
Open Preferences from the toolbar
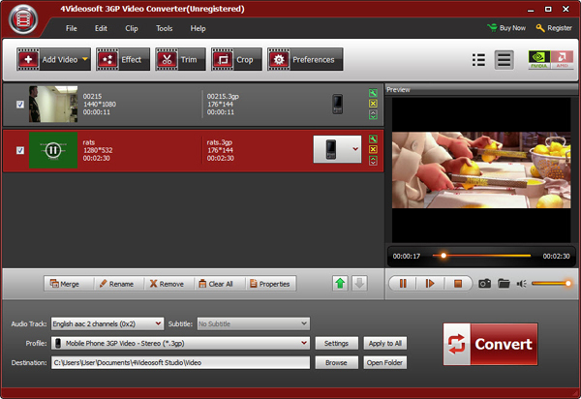[305, 59]
